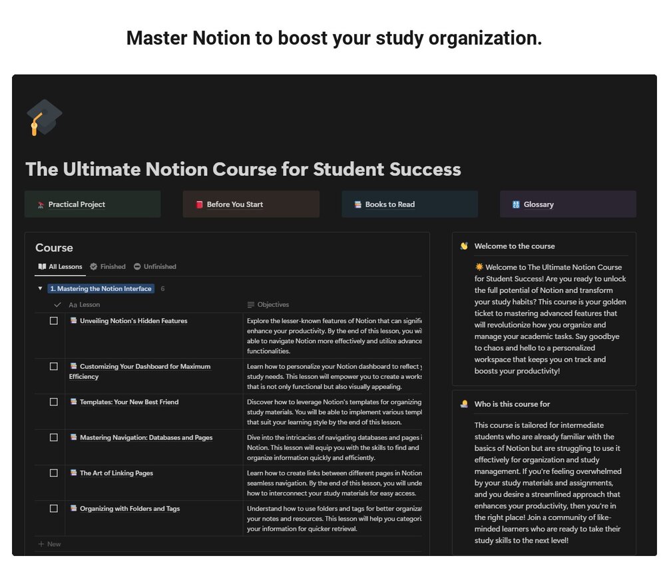
Task: Click the stacked books icon on Books to Read
Action: click(x=358, y=205)
